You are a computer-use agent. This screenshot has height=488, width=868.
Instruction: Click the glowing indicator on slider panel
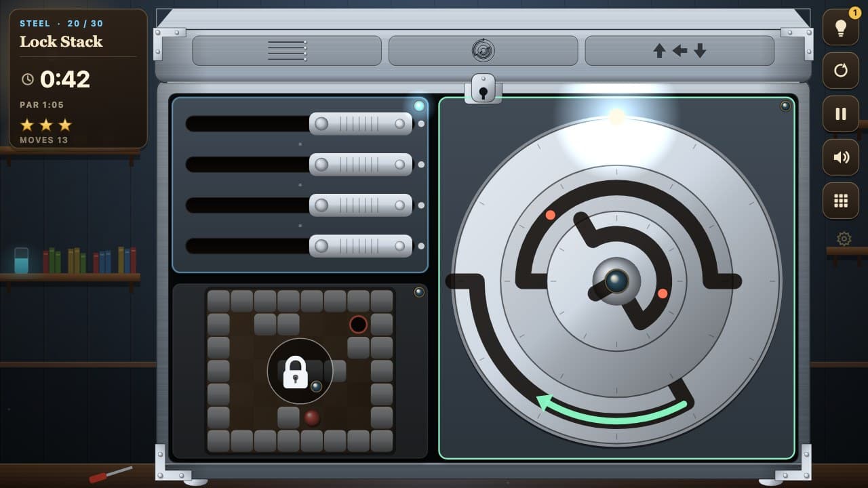coord(419,106)
